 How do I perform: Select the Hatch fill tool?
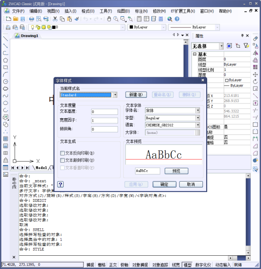[6, 139]
